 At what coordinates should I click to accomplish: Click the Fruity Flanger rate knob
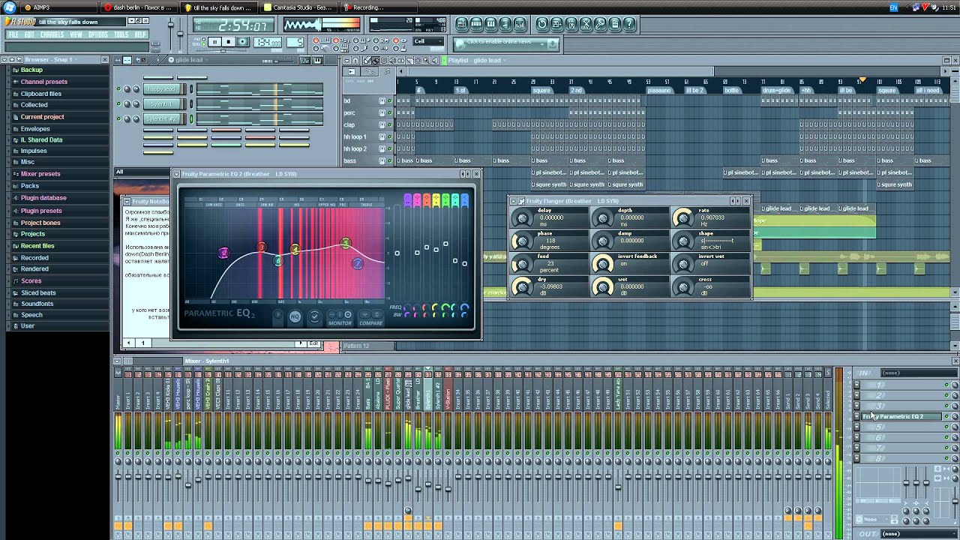pos(682,218)
